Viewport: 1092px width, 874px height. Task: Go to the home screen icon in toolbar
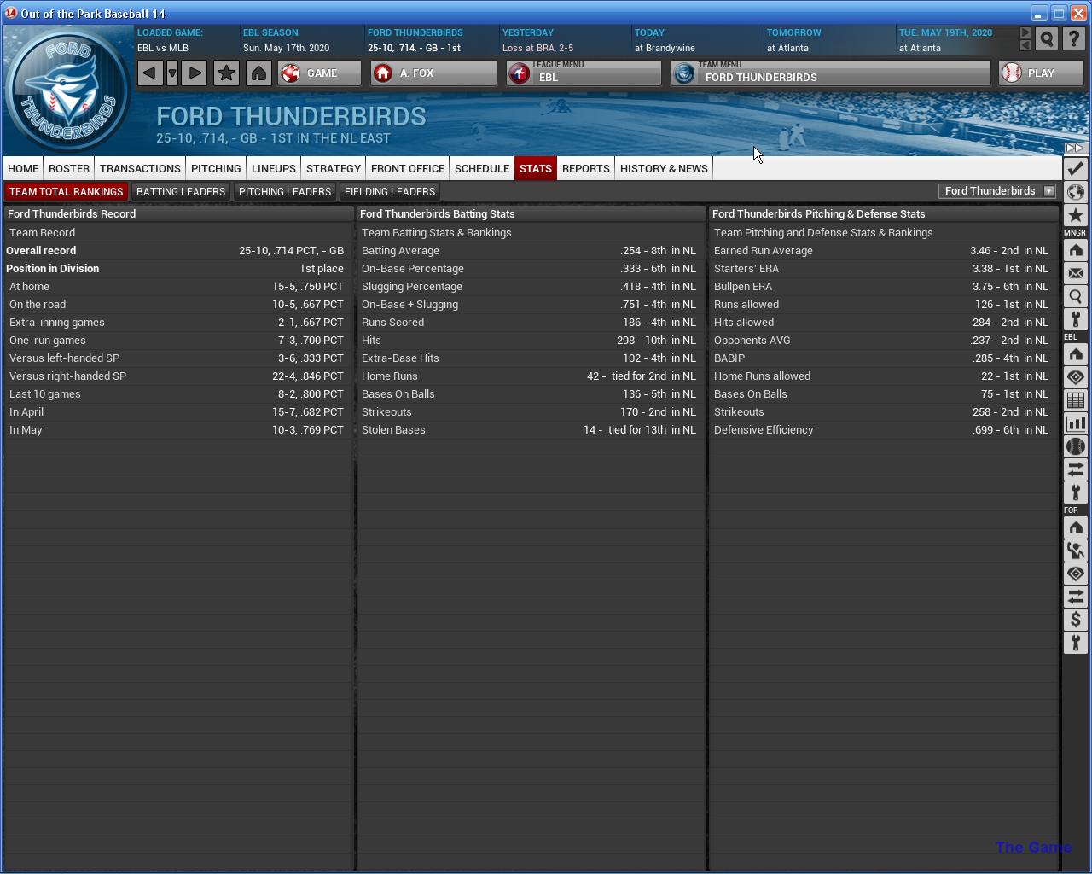pyautogui.click(x=258, y=73)
